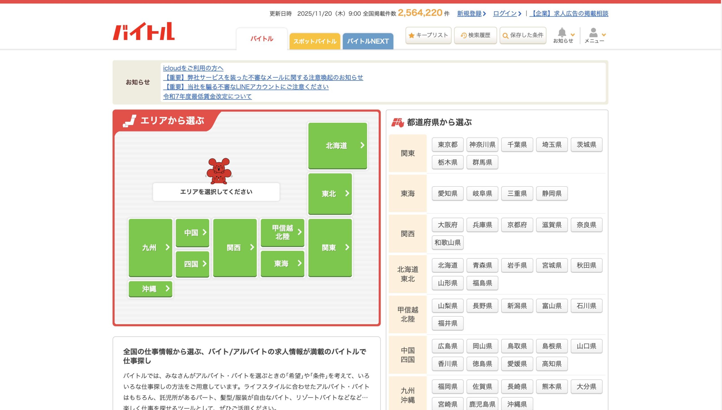Open 検索履歴 history button
Screen dimensions: 722x410
click(475, 35)
